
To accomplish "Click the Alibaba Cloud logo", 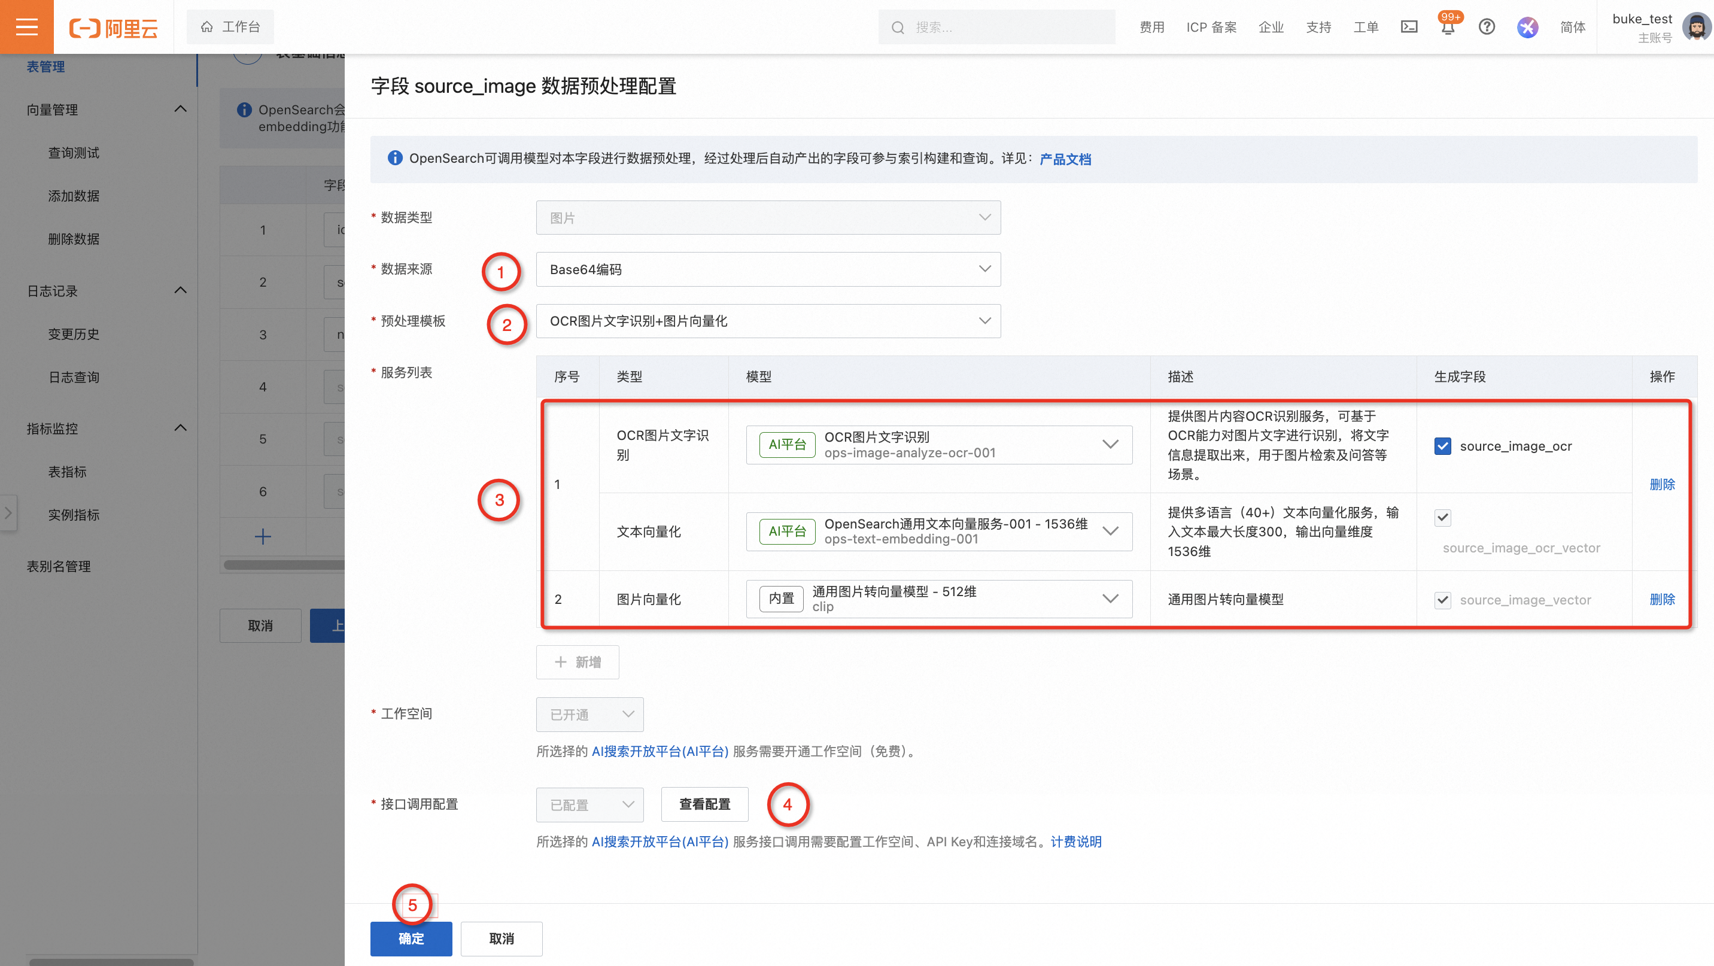I will (114, 28).
